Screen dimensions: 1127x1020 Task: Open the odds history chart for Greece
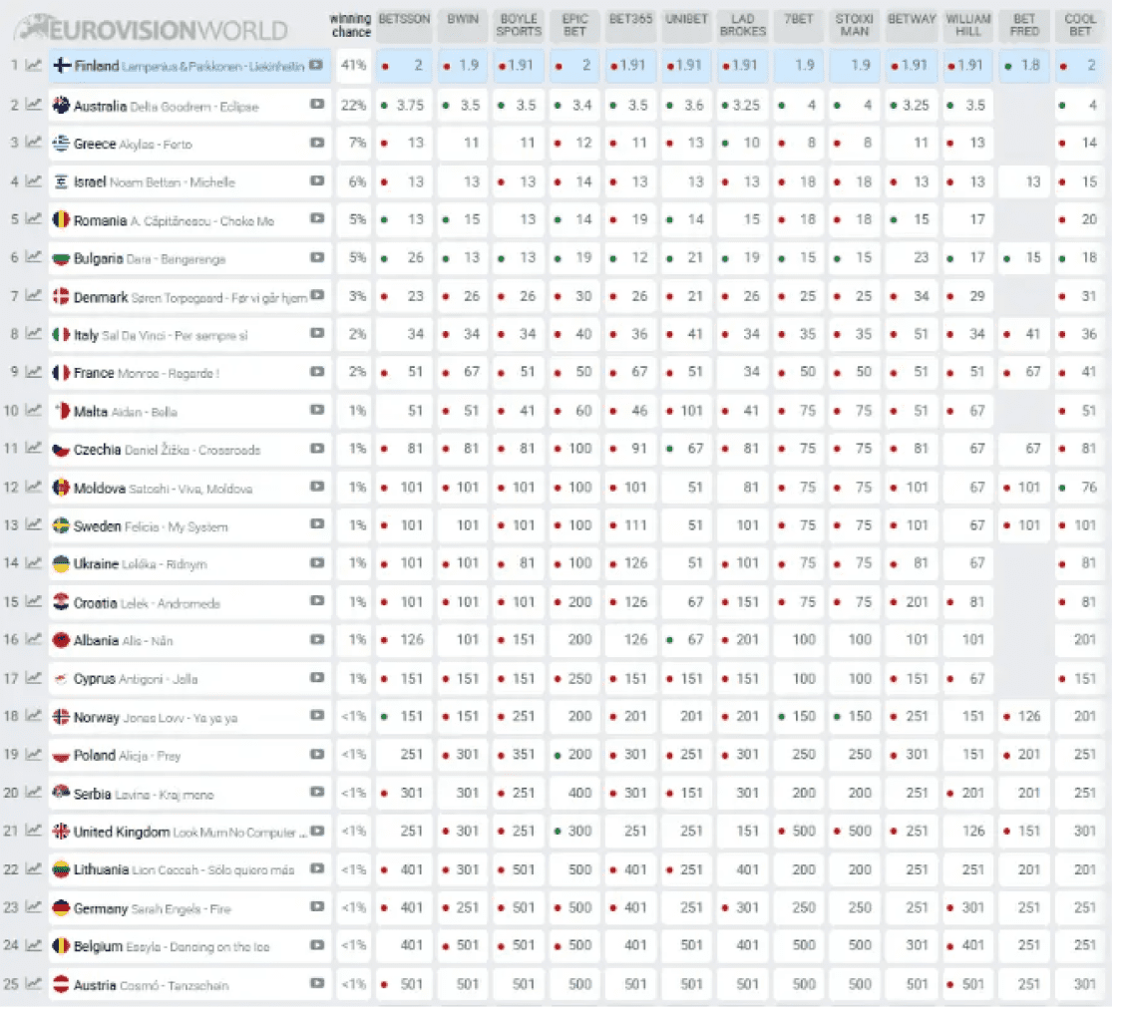click(33, 143)
